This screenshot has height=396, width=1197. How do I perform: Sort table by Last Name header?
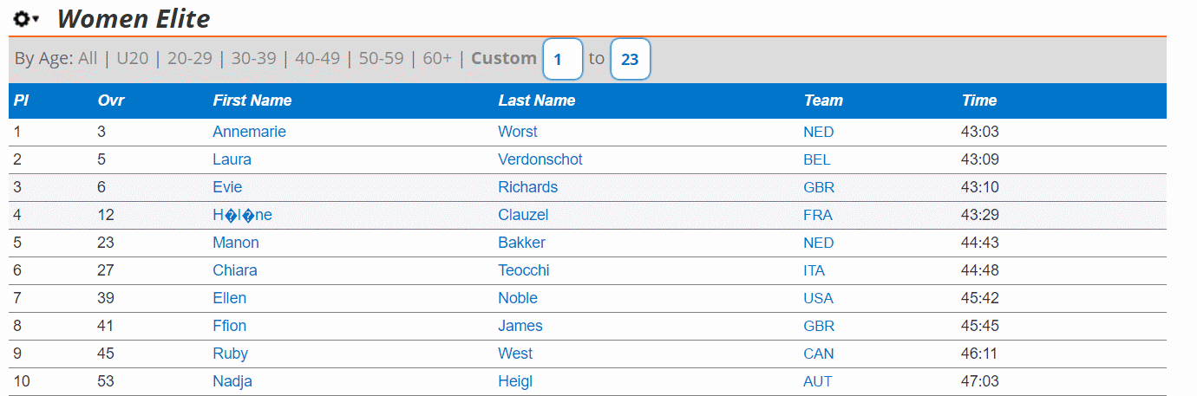pos(537,101)
